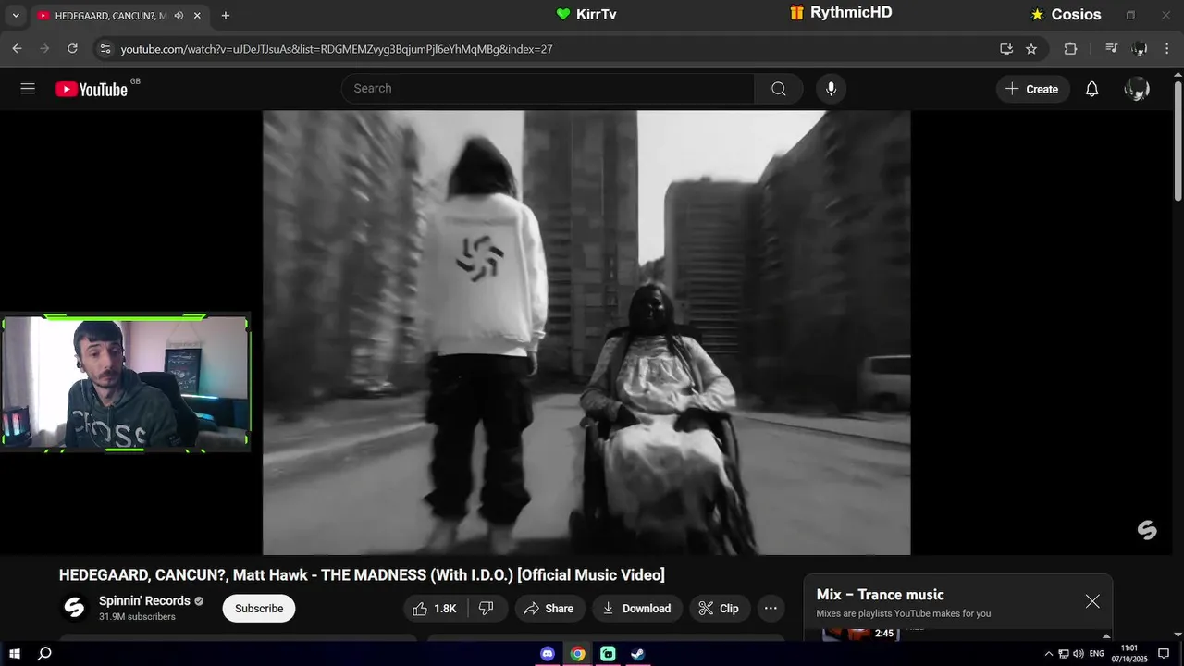The width and height of the screenshot is (1184, 666).
Task: Open the Chrome profile avatar
Action: [1140, 49]
